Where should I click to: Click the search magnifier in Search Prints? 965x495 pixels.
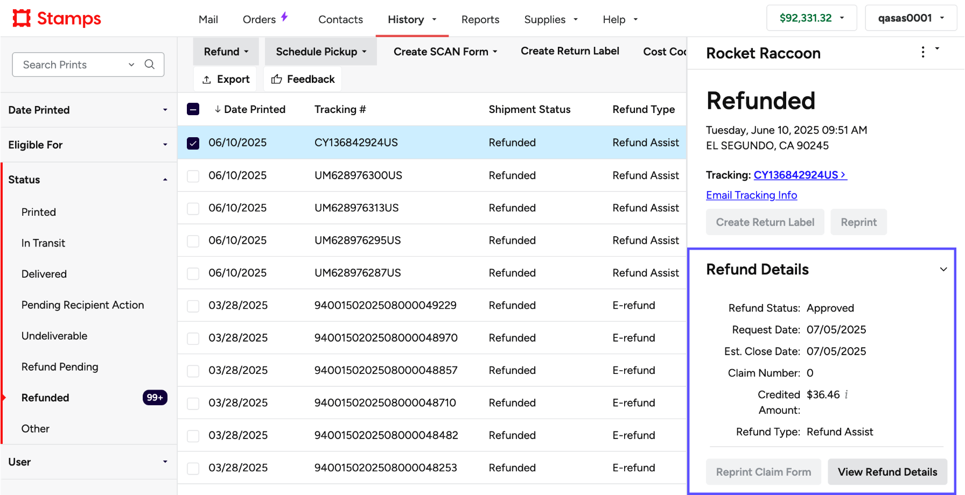click(149, 65)
